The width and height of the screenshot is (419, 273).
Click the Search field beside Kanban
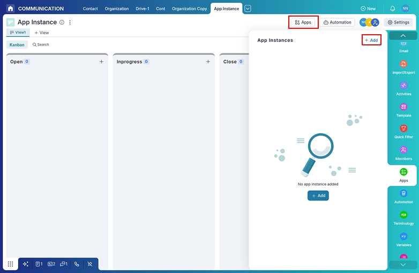(x=41, y=45)
